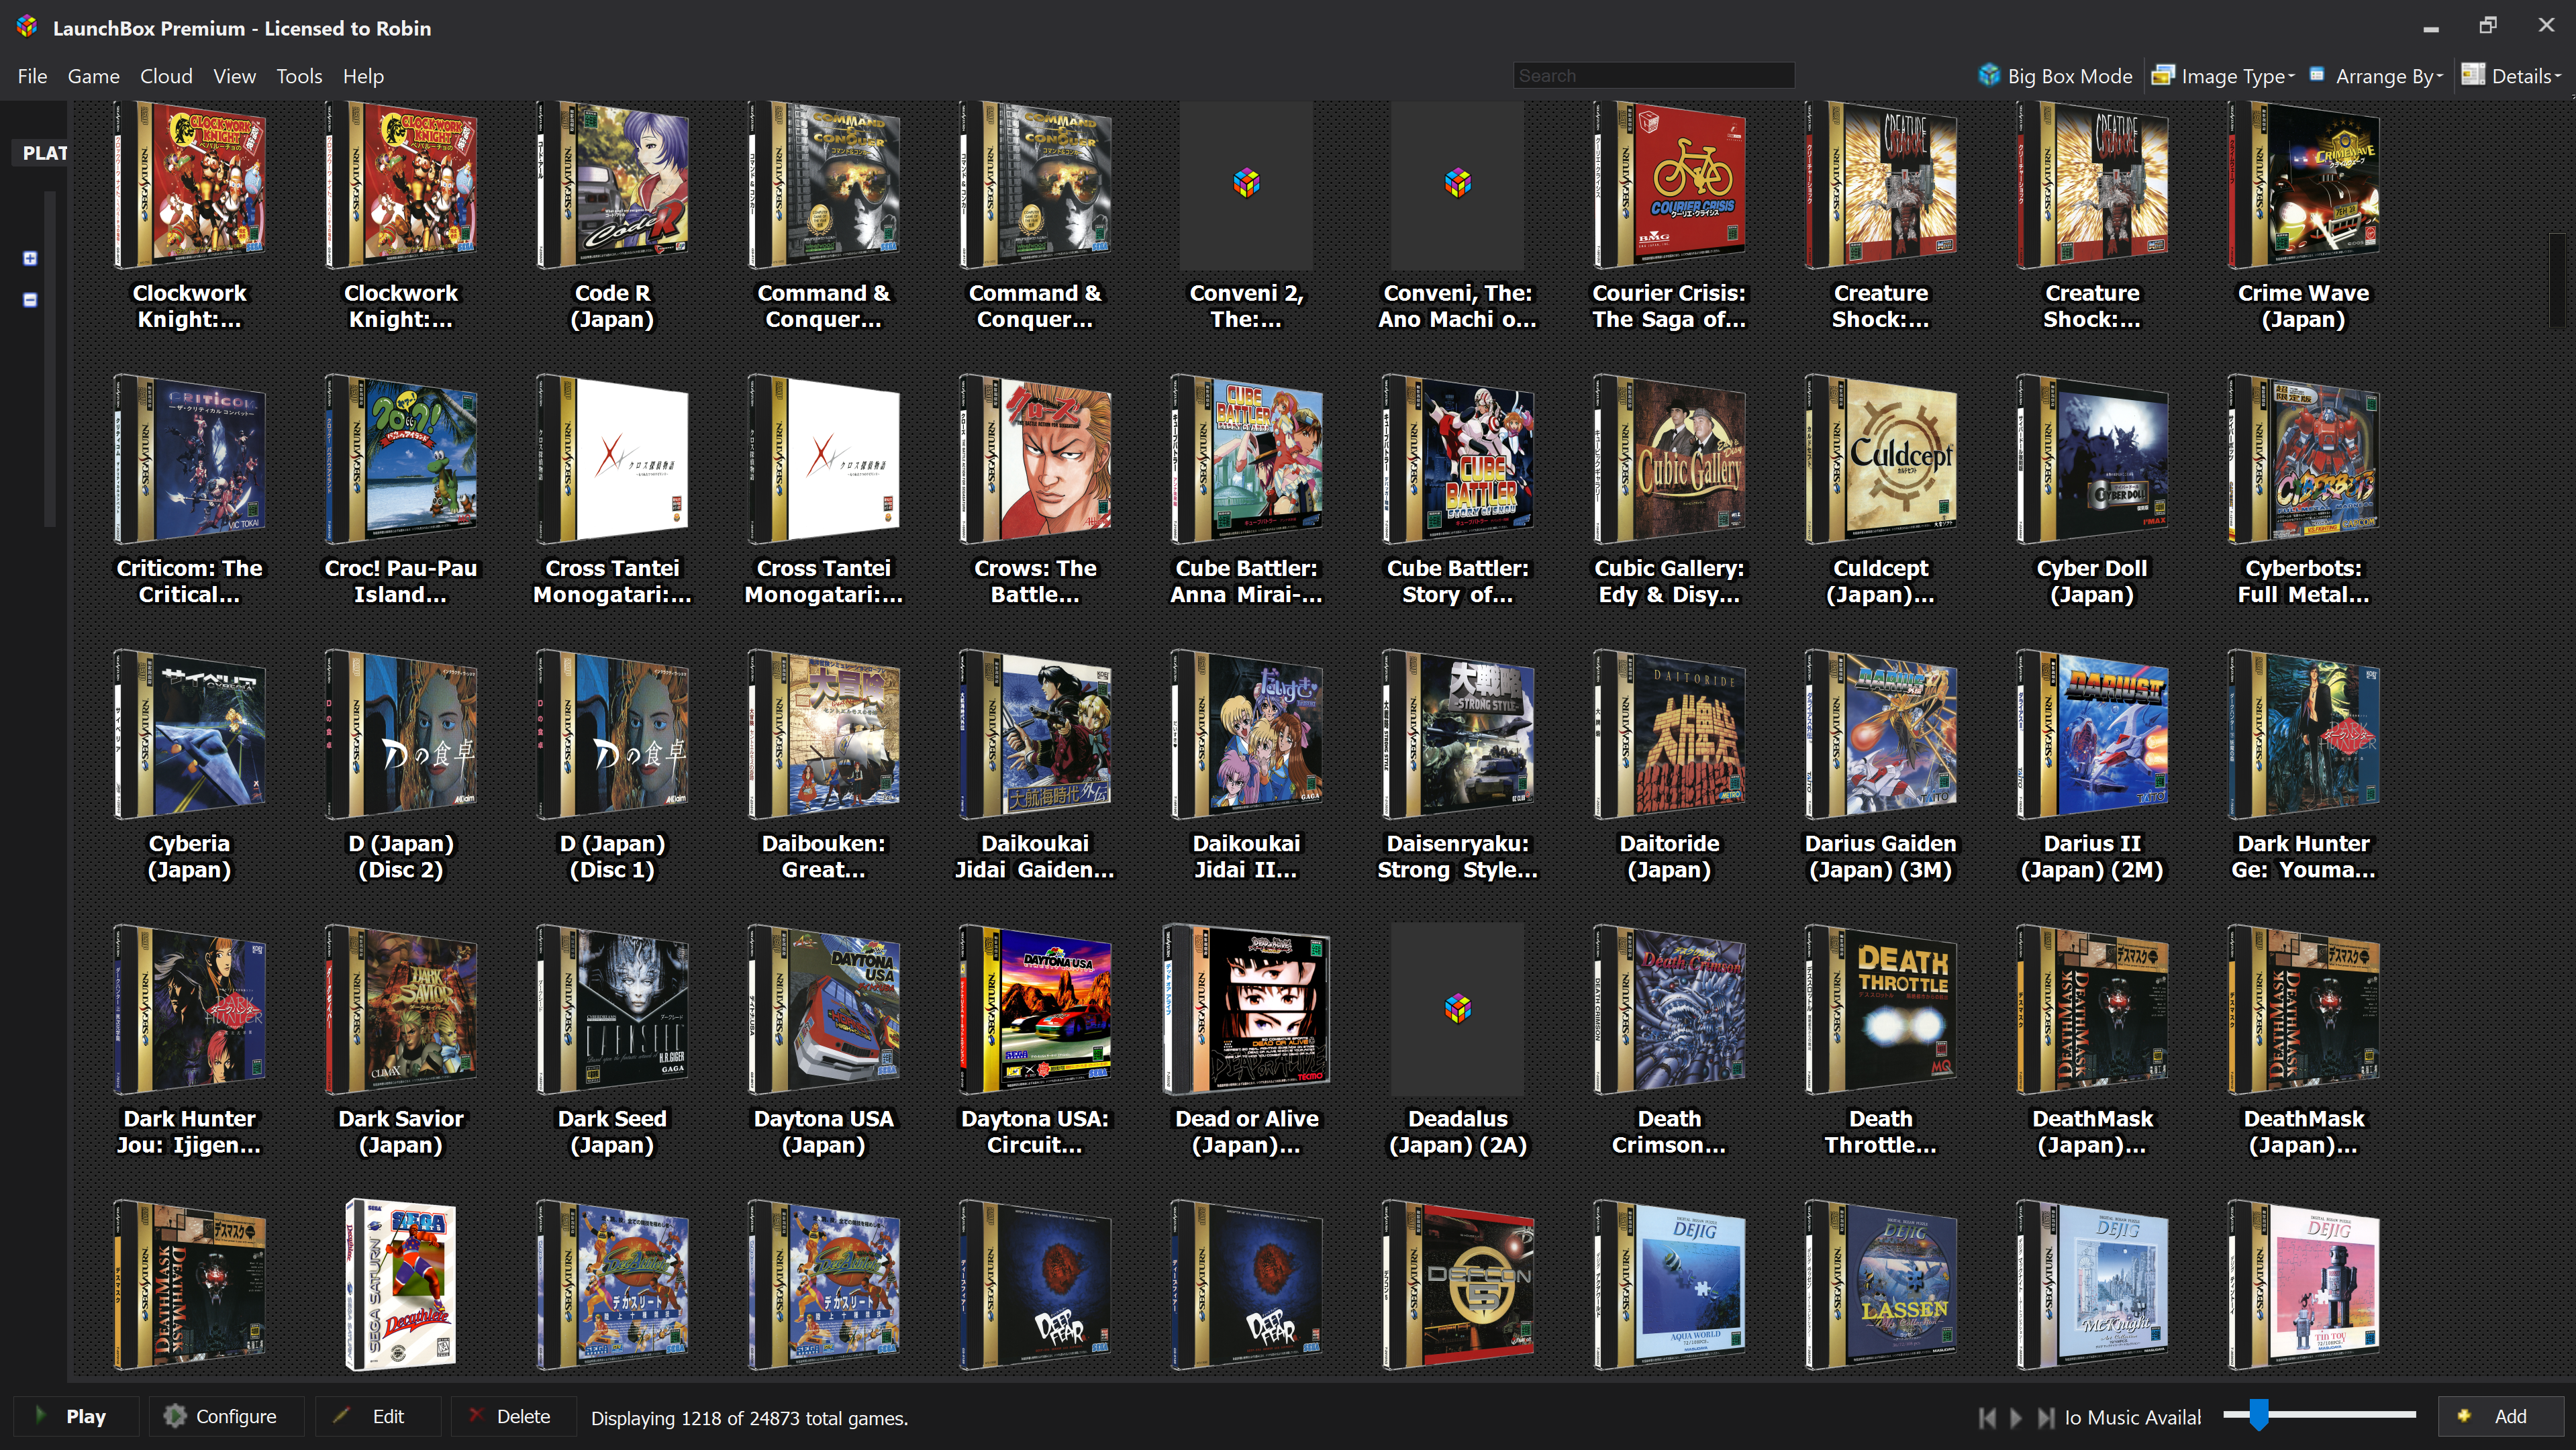
Task: Click the Image Type icon
Action: (2163, 75)
